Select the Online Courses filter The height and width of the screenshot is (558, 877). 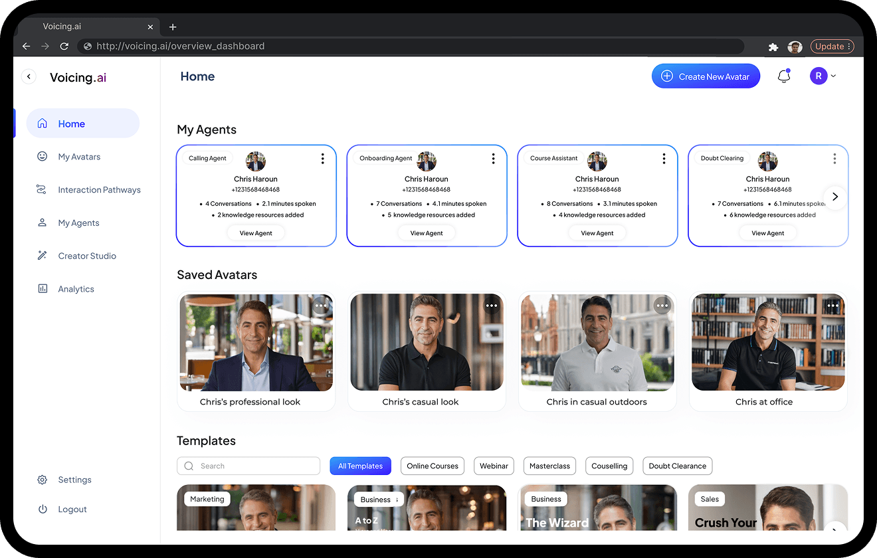433,466
